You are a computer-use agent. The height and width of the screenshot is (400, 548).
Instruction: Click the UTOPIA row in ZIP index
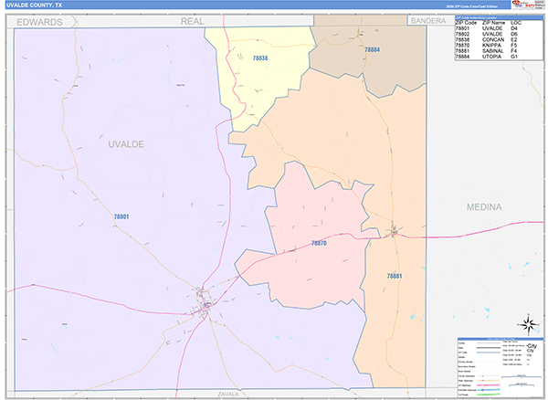point(489,57)
